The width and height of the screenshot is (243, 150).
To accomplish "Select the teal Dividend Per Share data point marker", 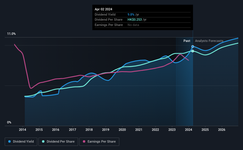I will coord(193,51).
